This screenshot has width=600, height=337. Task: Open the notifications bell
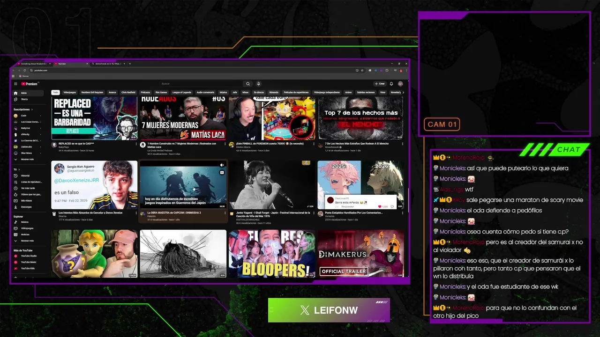coord(391,84)
